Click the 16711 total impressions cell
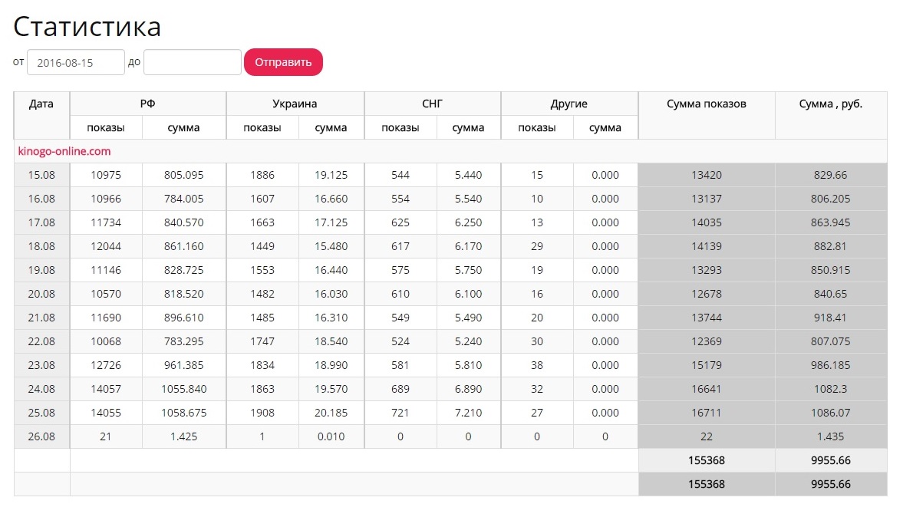Screen dimensions: 913x517 coord(706,413)
